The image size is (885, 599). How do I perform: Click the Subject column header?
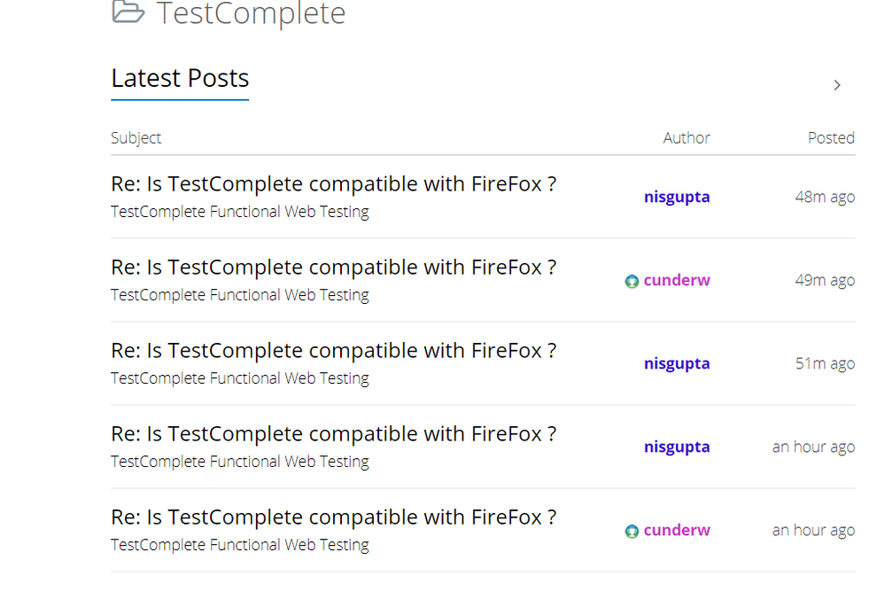tap(136, 138)
